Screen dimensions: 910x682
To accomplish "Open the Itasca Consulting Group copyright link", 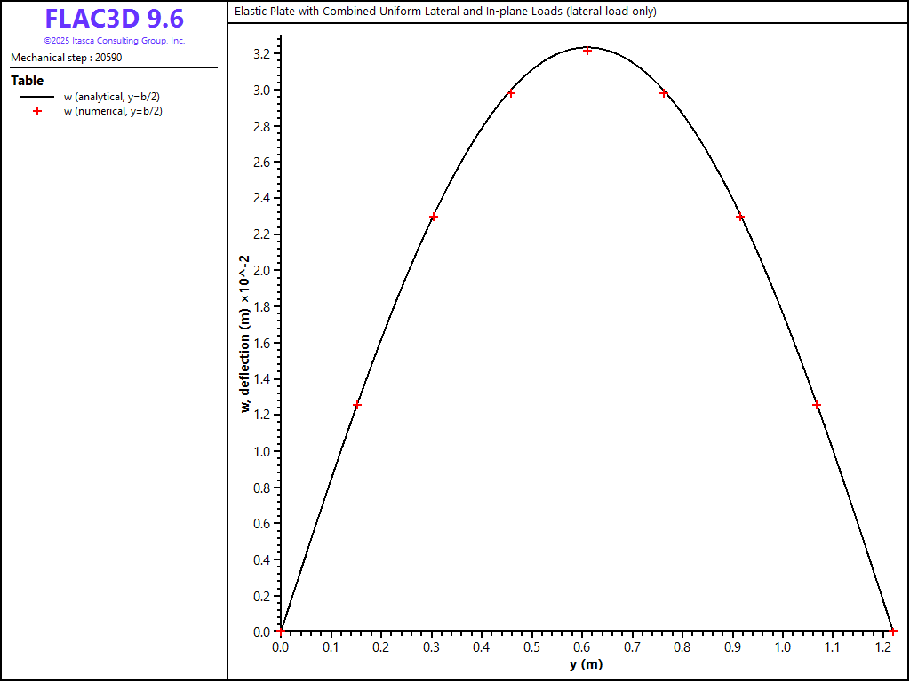I will point(114,41).
